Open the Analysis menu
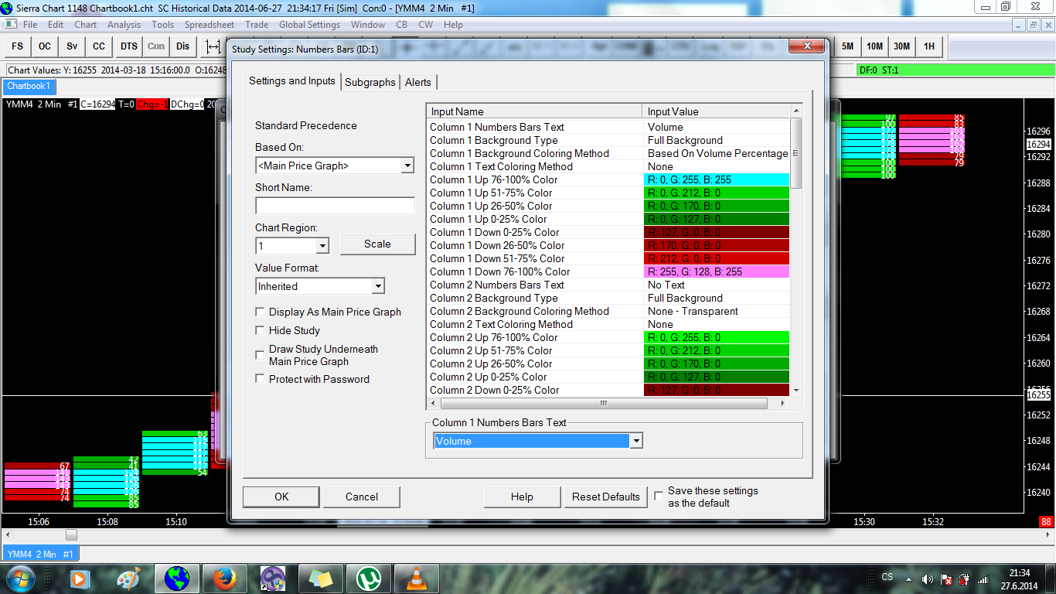 [x=124, y=25]
